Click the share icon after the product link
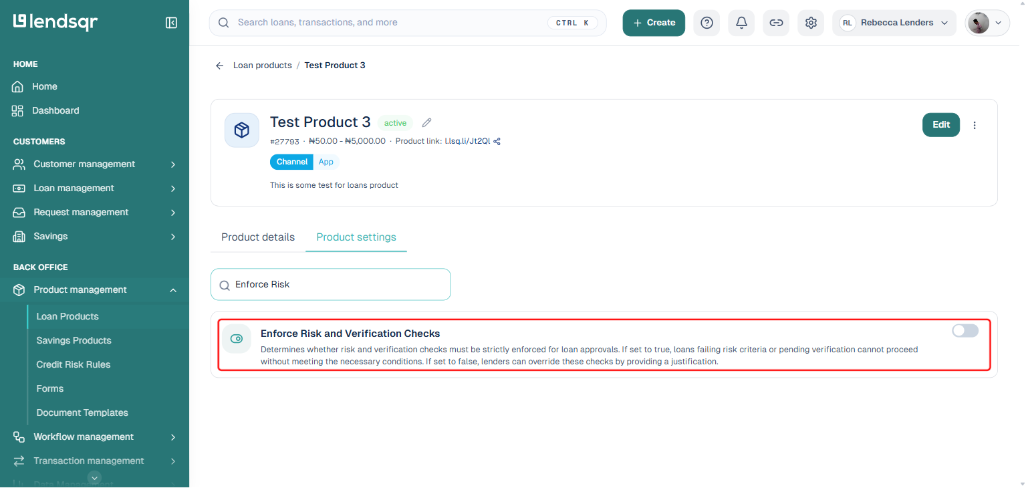The height and width of the screenshot is (488, 1026). pyautogui.click(x=497, y=141)
